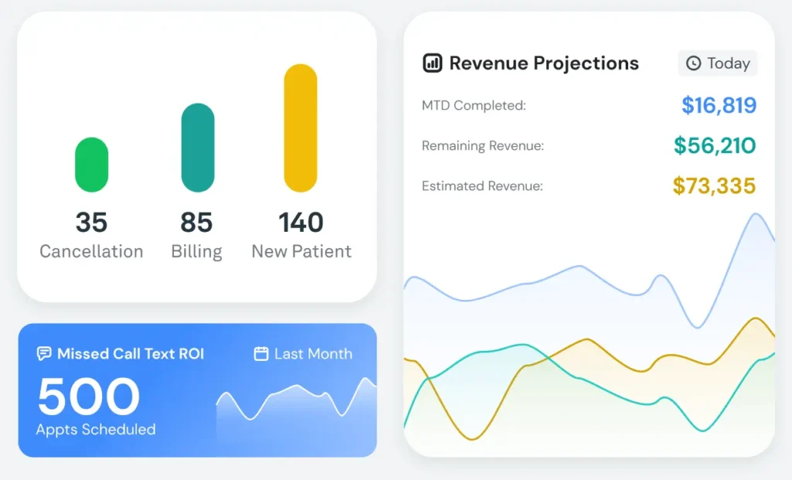Click the $16,819 MTD Completed value
This screenshot has width=792, height=480.
coord(719,105)
